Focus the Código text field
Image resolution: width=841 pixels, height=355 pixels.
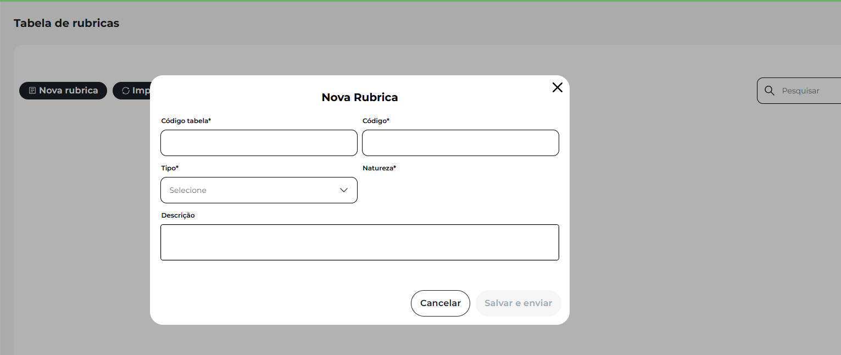click(x=460, y=143)
